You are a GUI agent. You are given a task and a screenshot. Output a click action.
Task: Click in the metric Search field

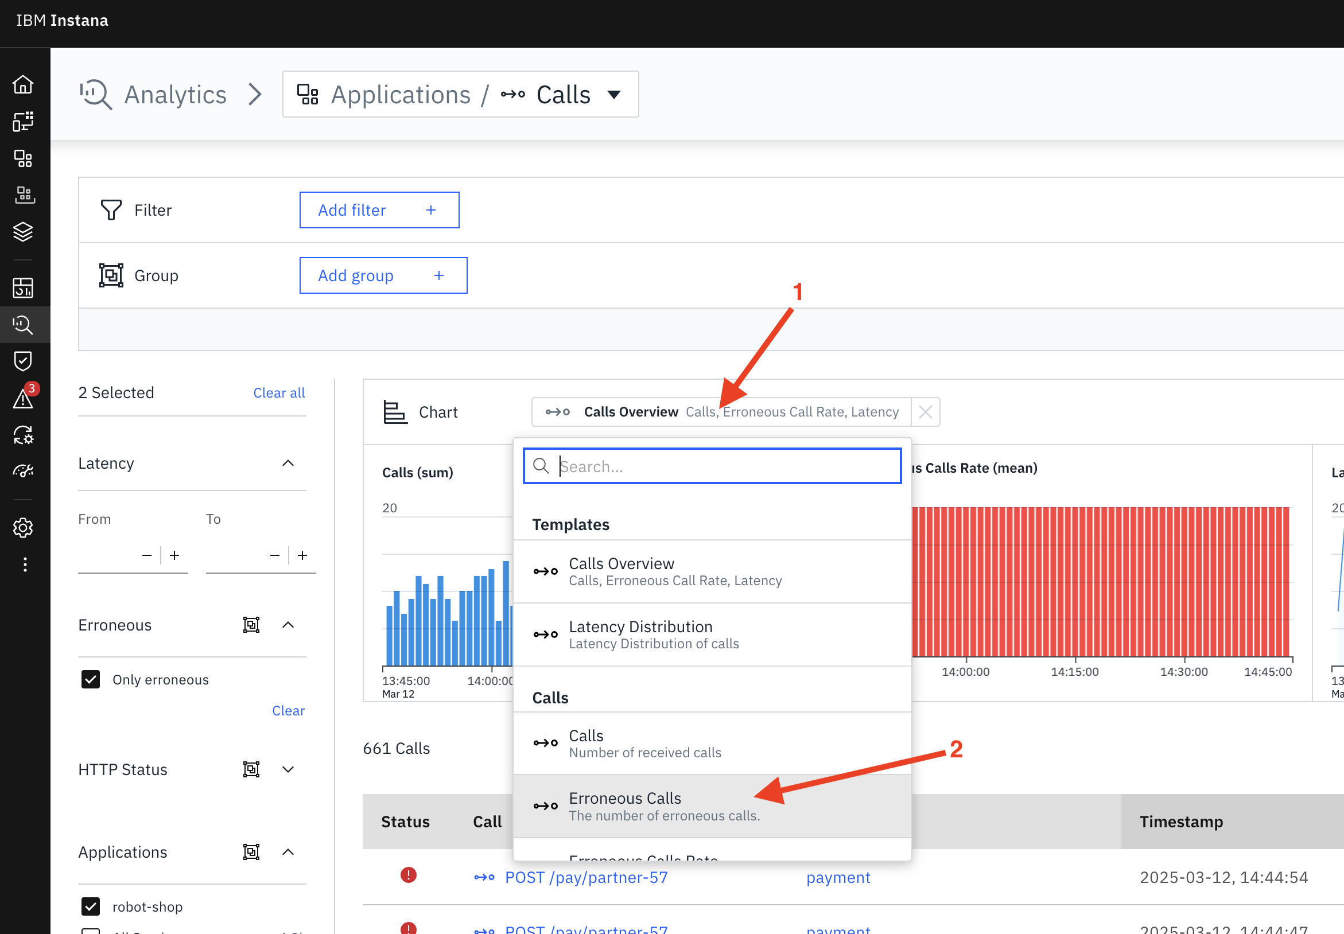click(712, 466)
